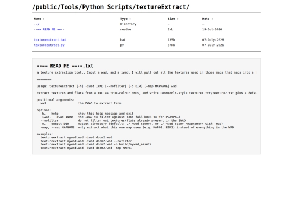
Task: Click the 'py' type cell
Action: [x=122, y=45]
